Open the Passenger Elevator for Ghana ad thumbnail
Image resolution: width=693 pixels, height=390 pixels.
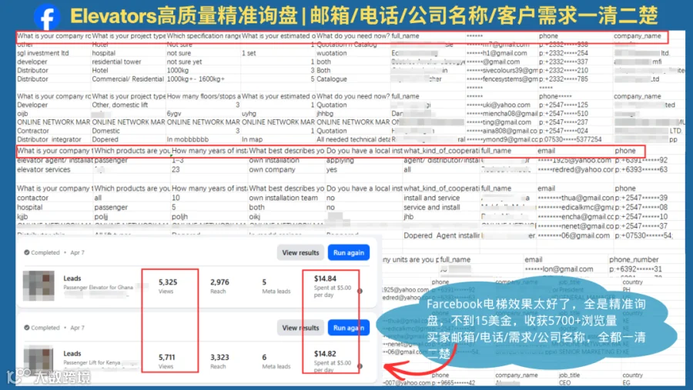point(39,285)
